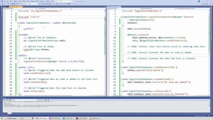
Task: Click void onAddItemClick(); declaration
Action: click(37, 73)
